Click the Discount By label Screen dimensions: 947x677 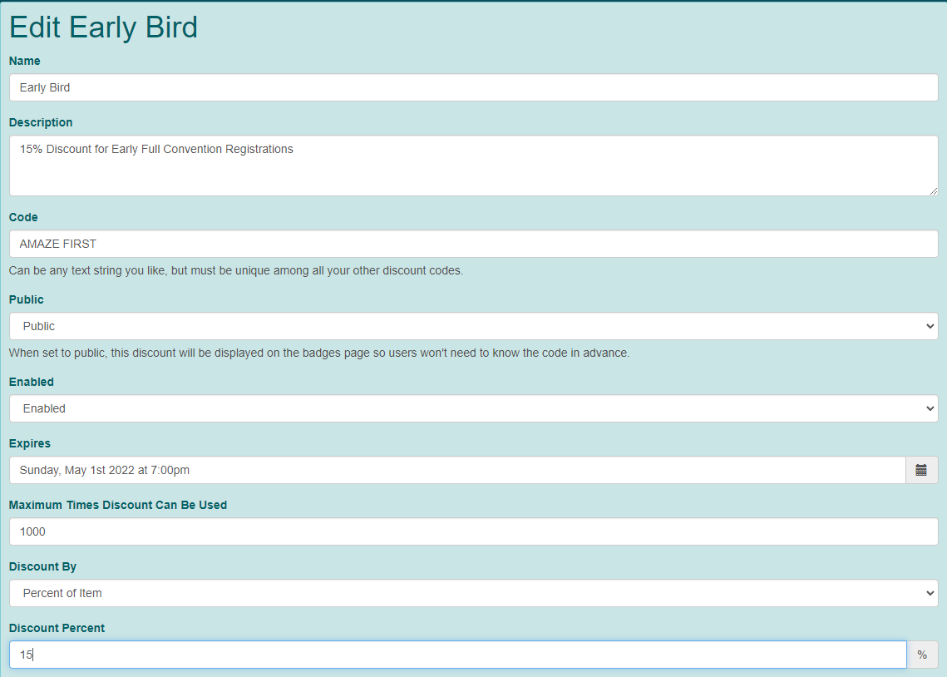click(42, 567)
